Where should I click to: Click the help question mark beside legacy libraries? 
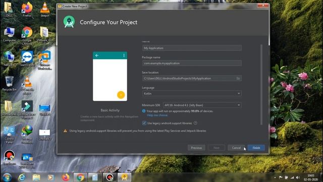point(195,123)
